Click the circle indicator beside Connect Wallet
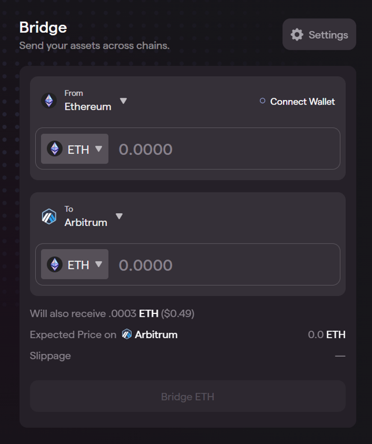372x444 pixels. click(x=262, y=101)
